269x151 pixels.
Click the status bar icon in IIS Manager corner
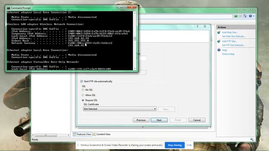click(252, 140)
